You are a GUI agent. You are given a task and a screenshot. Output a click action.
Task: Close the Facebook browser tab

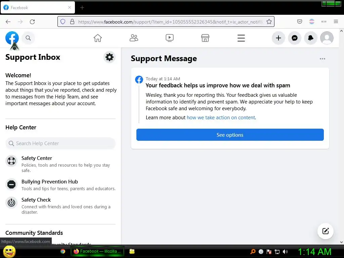tap(70, 7)
